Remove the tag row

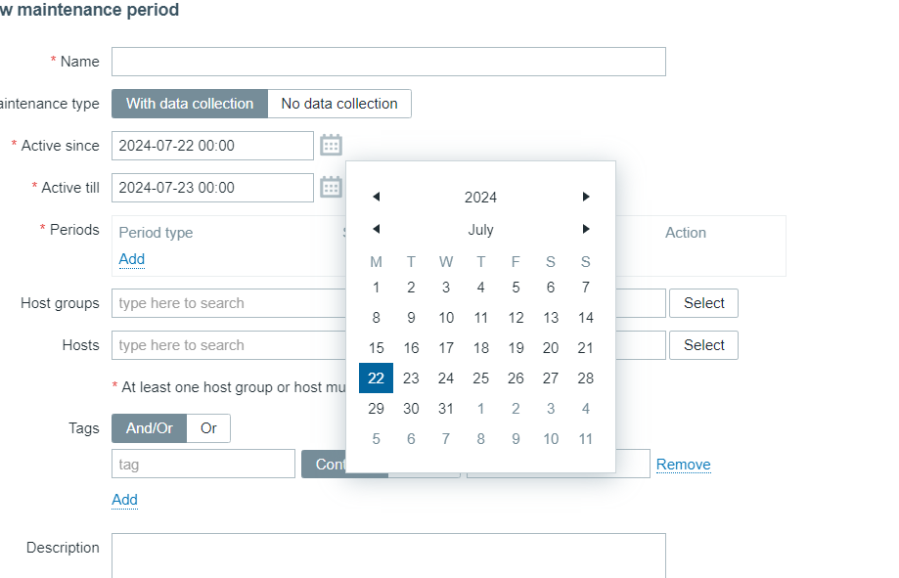coord(683,465)
